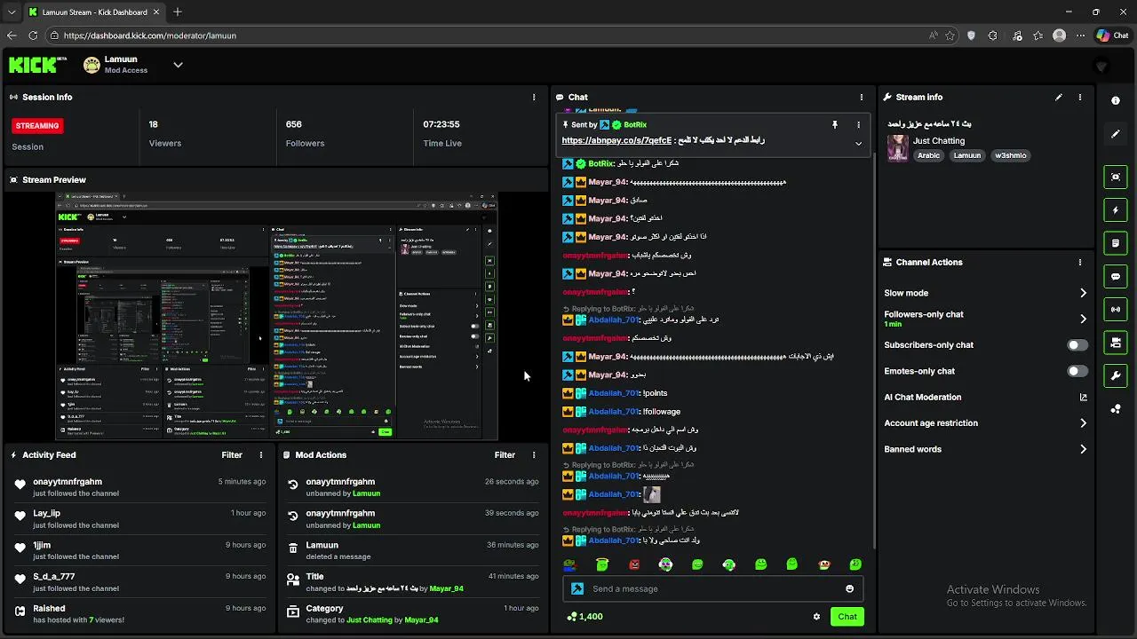Focus the Send a message field
This screenshot has height=639, width=1137.
coord(712,588)
